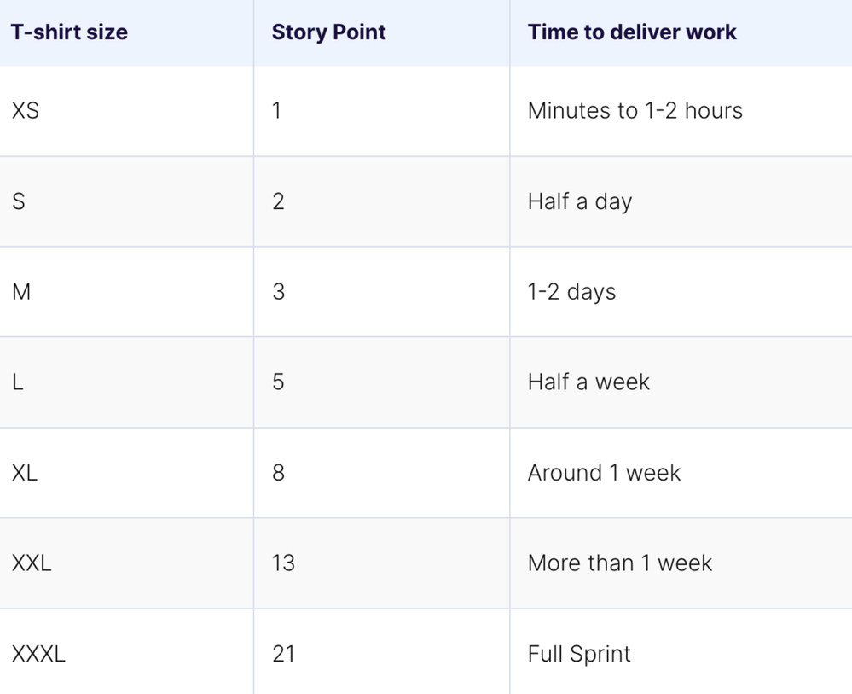This screenshot has width=852, height=694.
Task: Click the T-shirt size column header
Action: click(70, 32)
